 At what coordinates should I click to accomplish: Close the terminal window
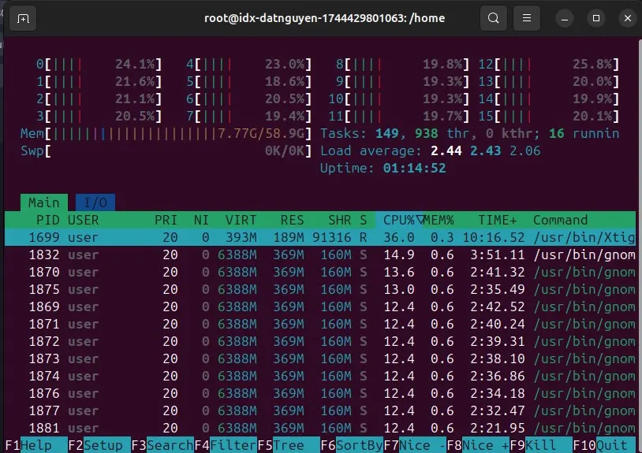tap(628, 18)
